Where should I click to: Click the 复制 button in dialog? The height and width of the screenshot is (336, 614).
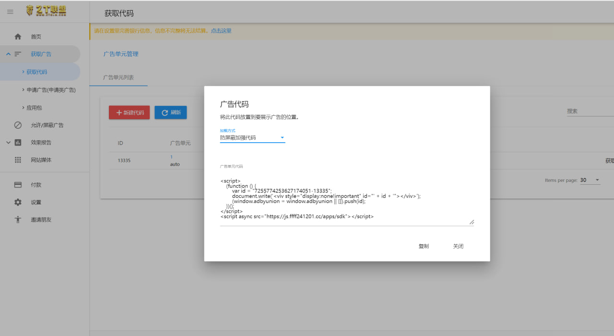click(424, 246)
